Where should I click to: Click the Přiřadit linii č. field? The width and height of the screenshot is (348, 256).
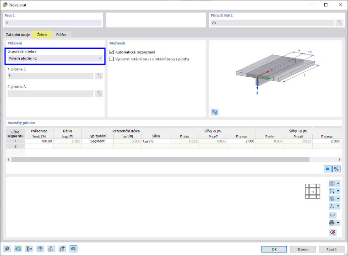[272, 23]
